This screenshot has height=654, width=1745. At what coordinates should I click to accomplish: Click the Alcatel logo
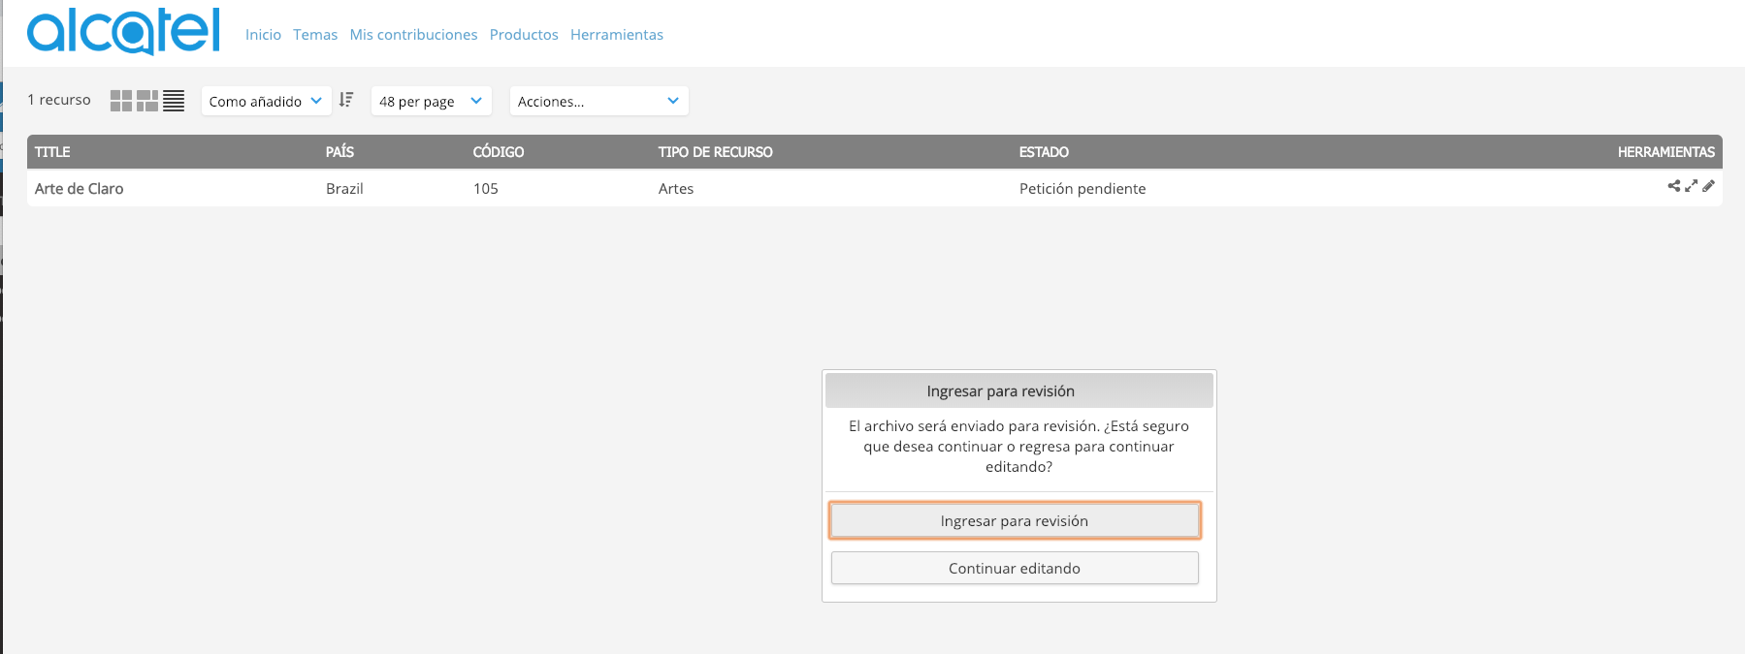124,31
